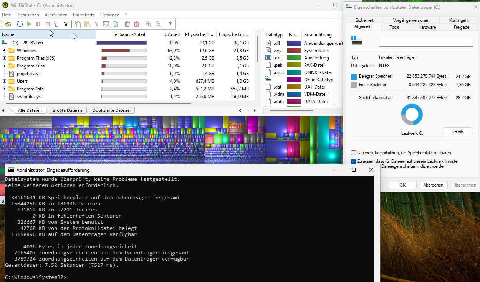Screen dimensions: 480x282
Task: Open the Datei menu
Action: [x=7, y=15]
